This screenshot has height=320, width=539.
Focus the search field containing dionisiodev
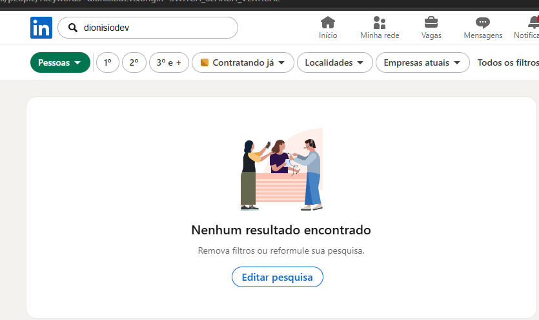coord(148,28)
